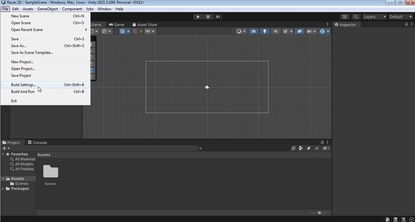Select Scenes folder in Project tree
The height and width of the screenshot is (222, 415).
pos(19,184)
